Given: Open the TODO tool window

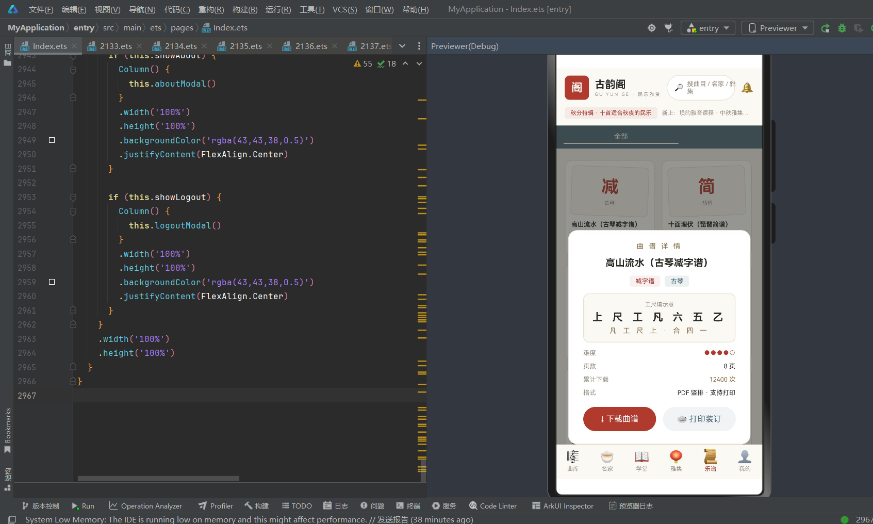Looking at the screenshot, I should tap(297, 506).
